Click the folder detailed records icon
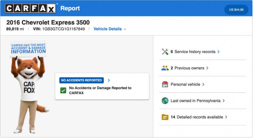 point(165,117)
